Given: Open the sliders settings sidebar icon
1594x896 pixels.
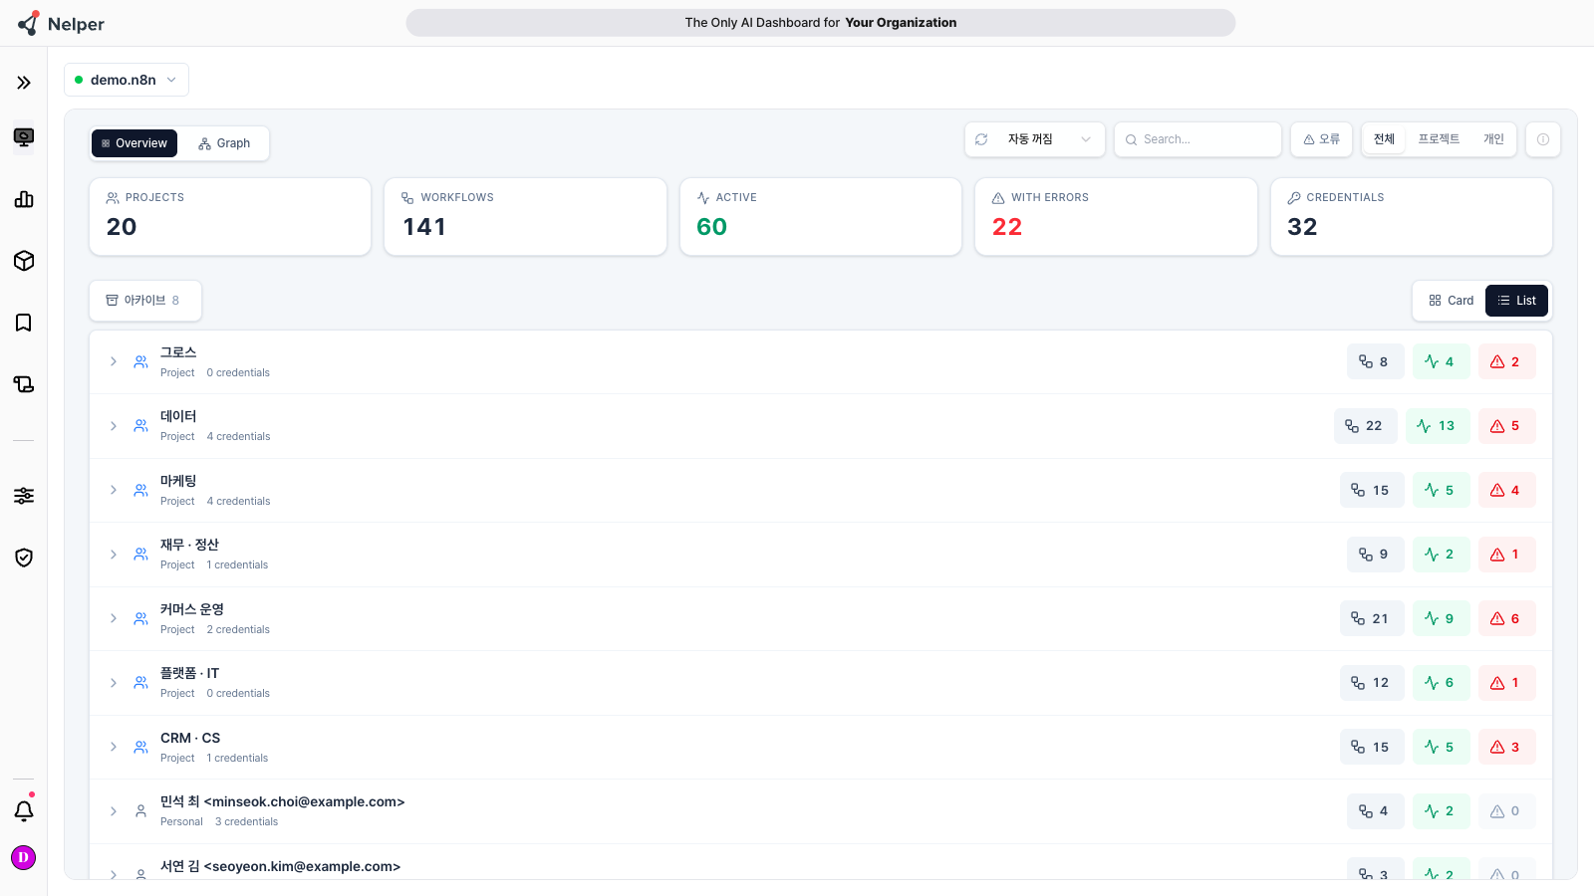Looking at the screenshot, I should pyautogui.click(x=24, y=496).
